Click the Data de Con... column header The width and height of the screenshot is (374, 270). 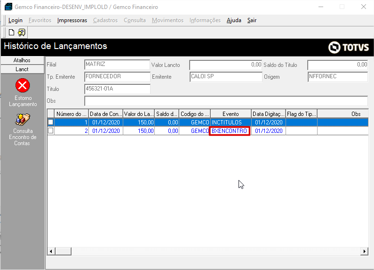[106, 114]
